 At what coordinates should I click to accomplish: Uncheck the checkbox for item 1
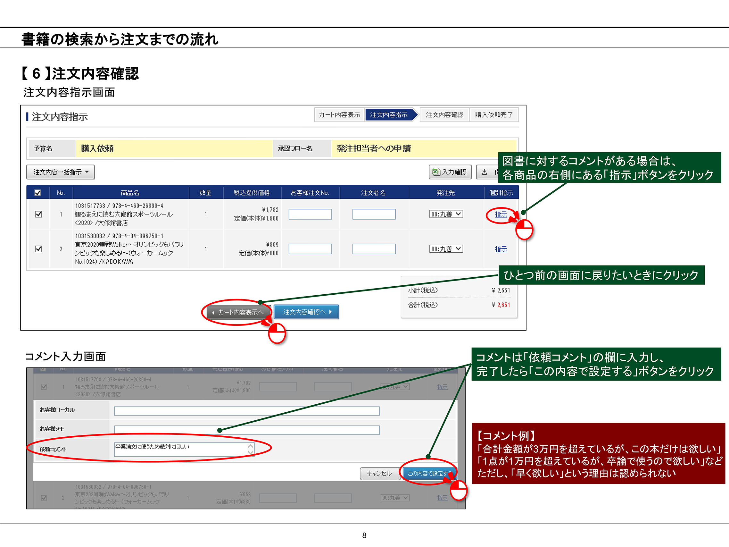pyautogui.click(x=38, y=214)
